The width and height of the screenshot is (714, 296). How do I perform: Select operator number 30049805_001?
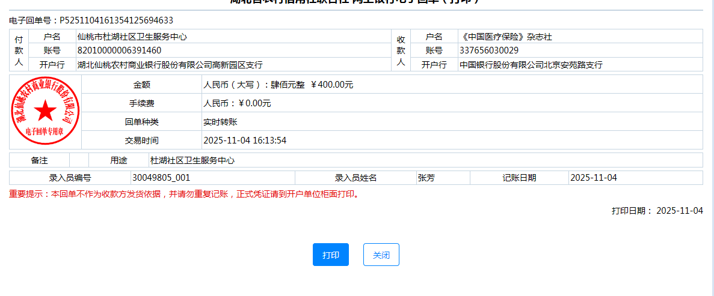(x=161, y=178)
